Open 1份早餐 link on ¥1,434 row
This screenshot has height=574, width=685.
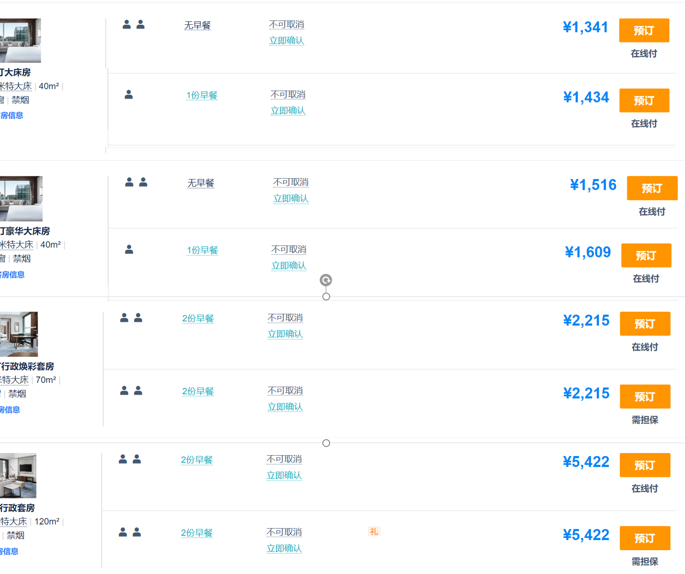tap(202, 95)
